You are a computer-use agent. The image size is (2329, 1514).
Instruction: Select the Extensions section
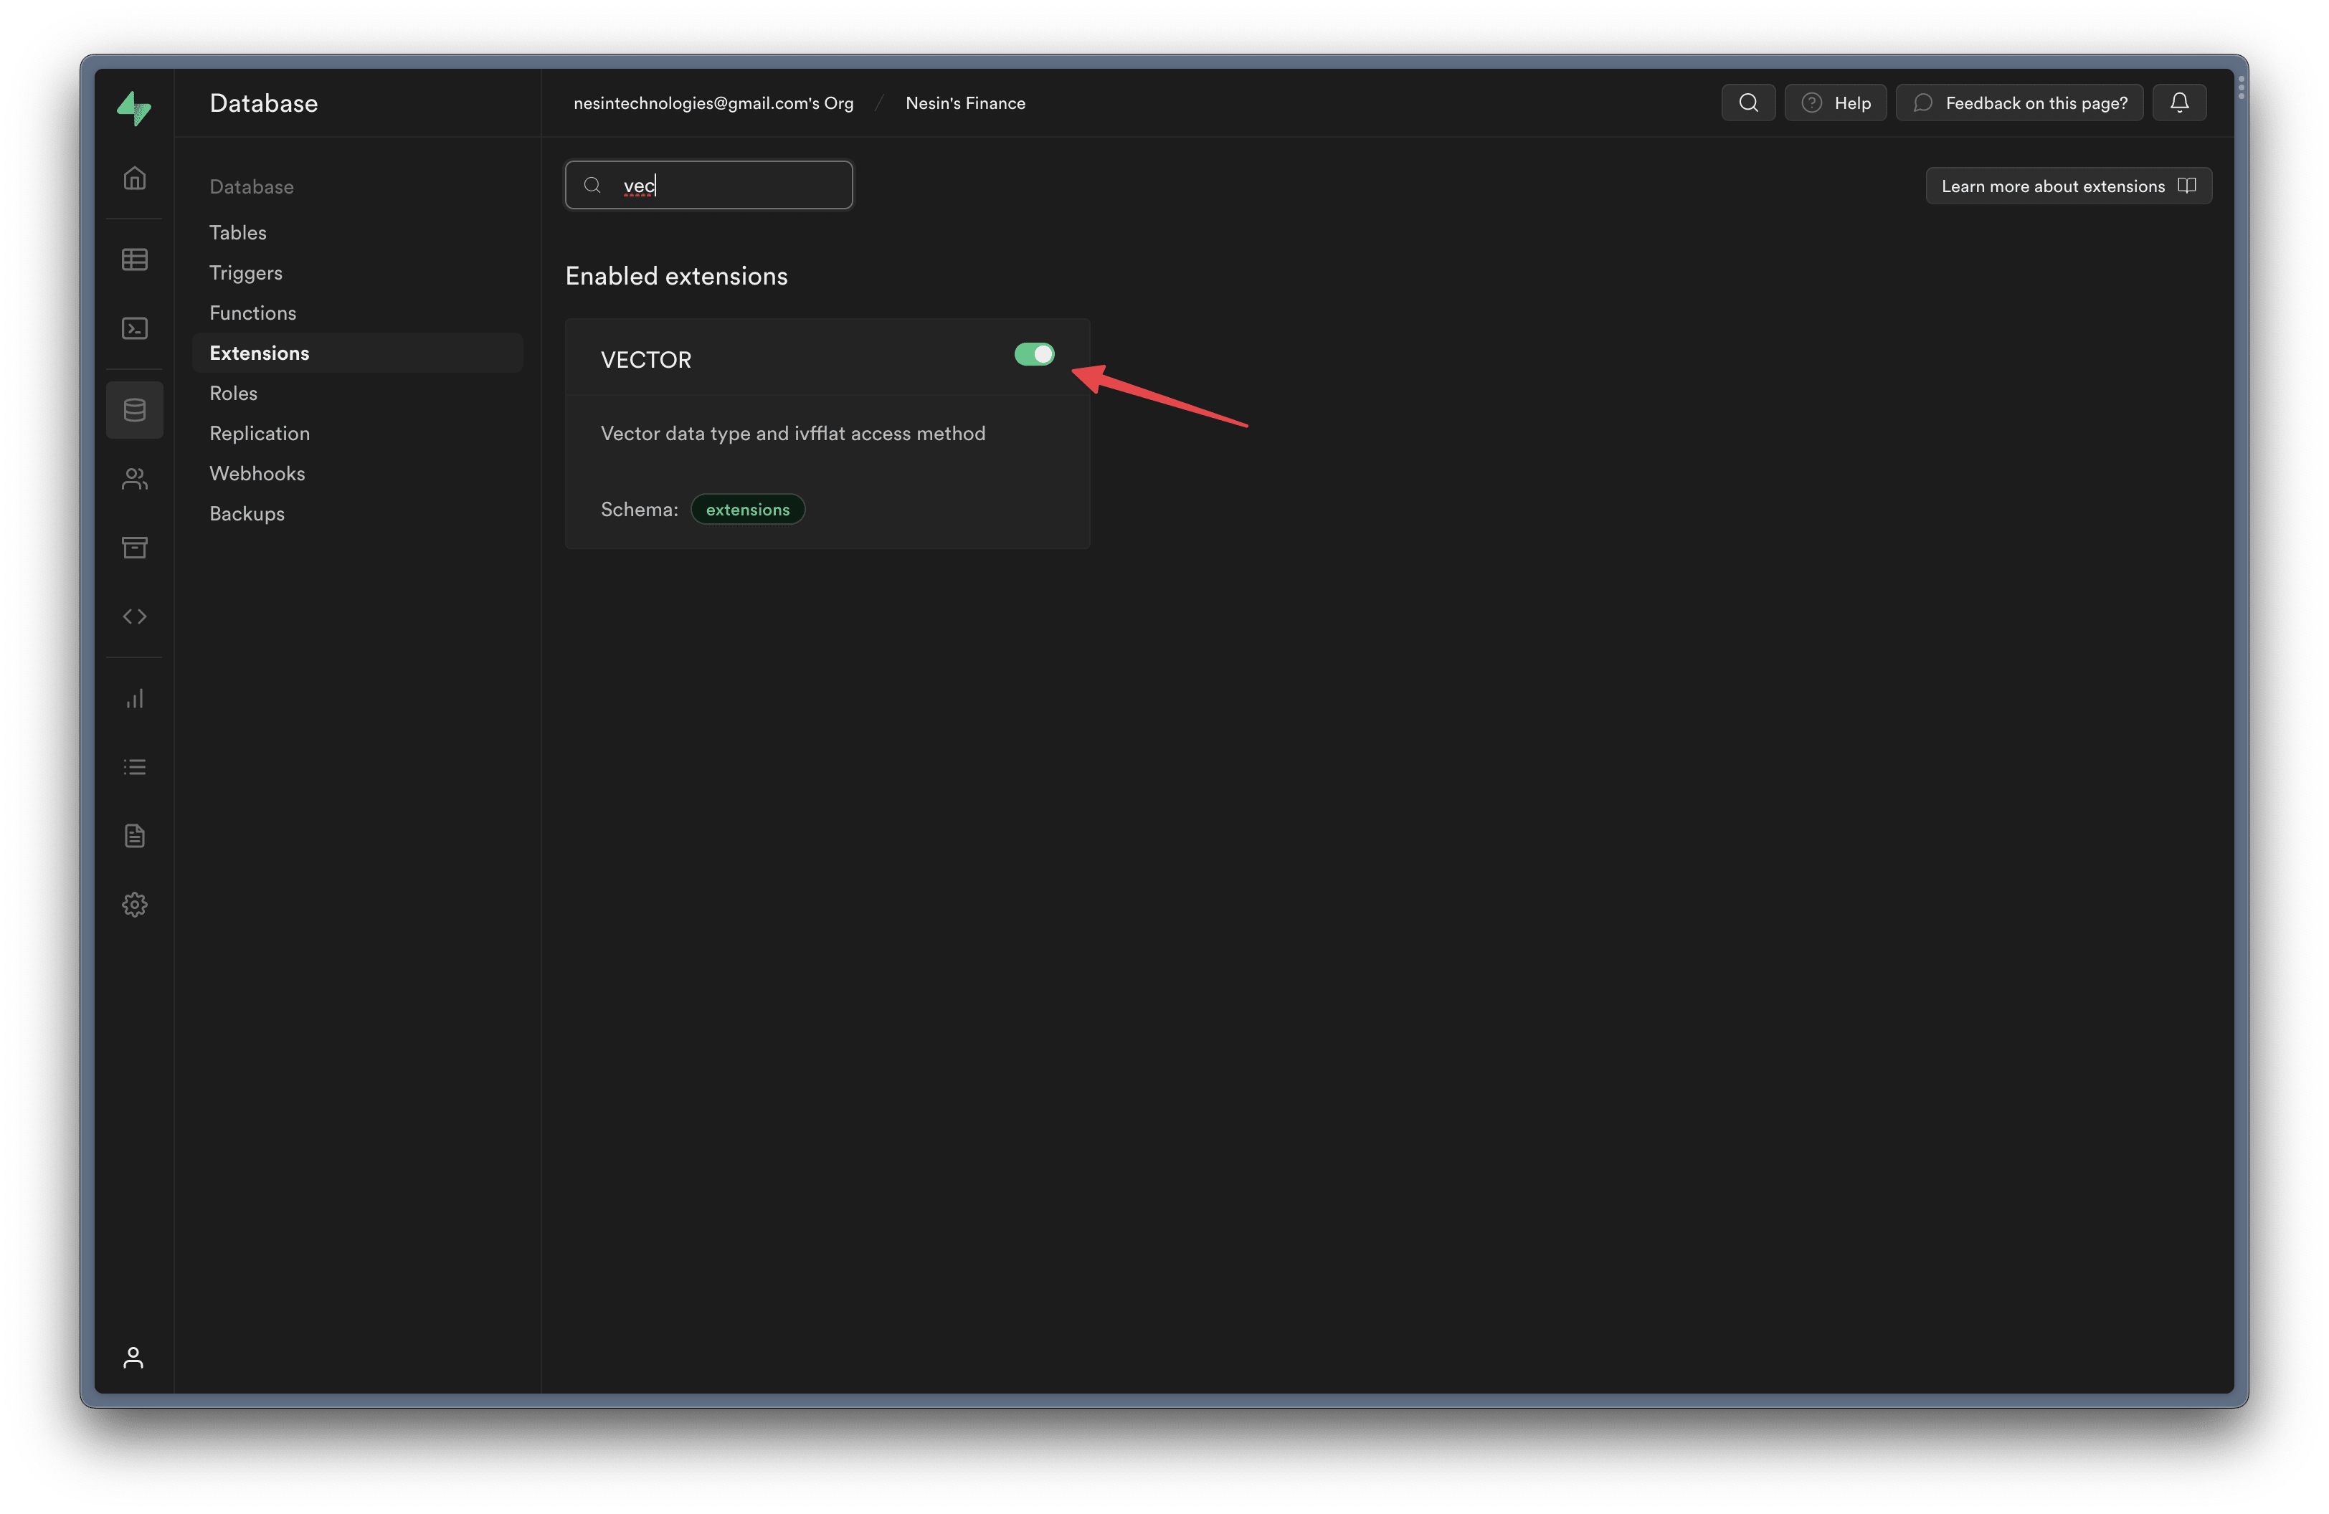(x=258, y=352)
